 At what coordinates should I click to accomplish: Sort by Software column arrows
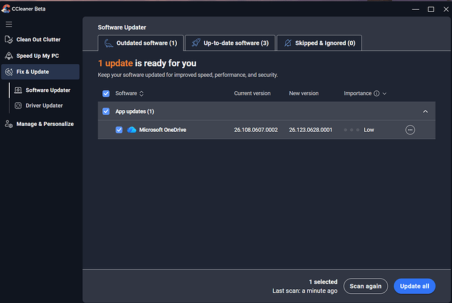pos(141,94)
